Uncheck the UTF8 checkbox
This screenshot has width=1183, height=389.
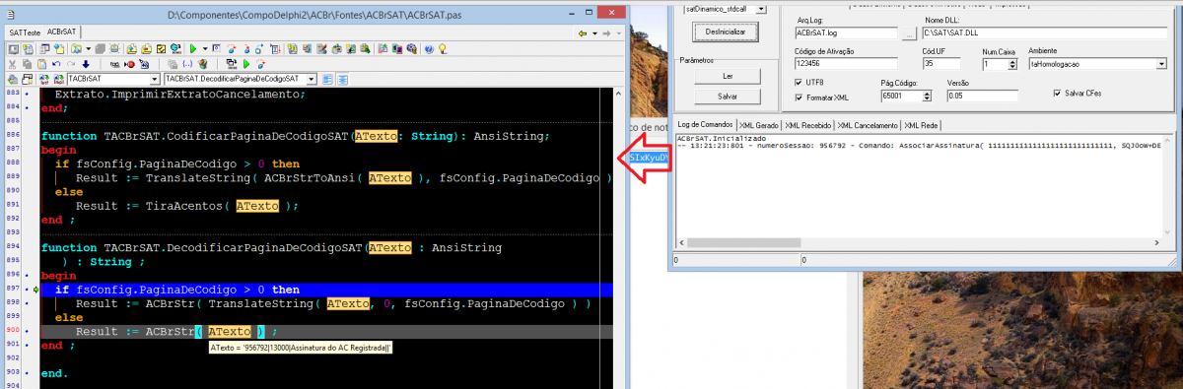pos(799,82)
